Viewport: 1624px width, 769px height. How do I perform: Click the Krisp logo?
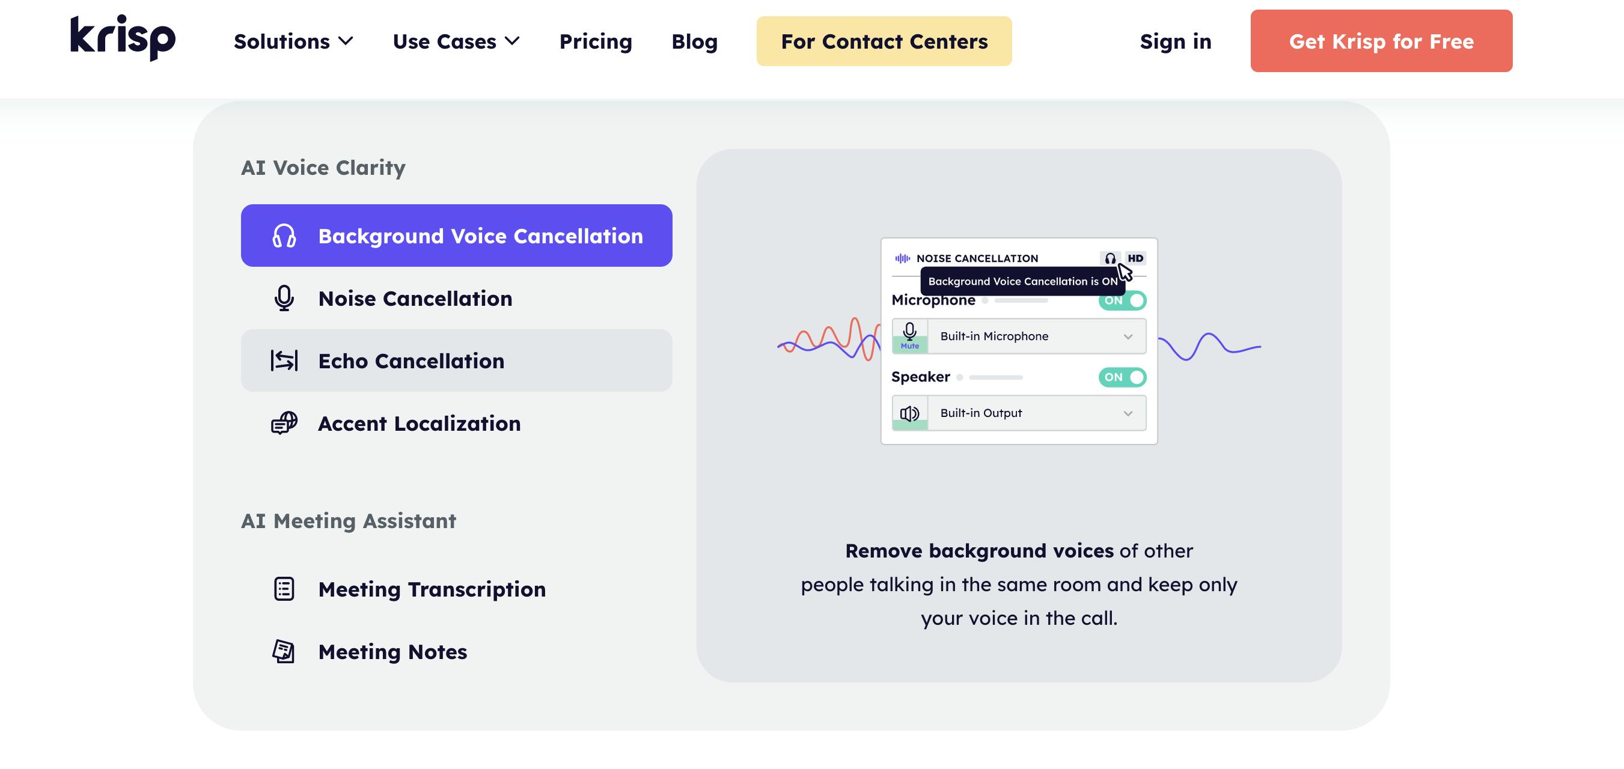coord(123,38)
